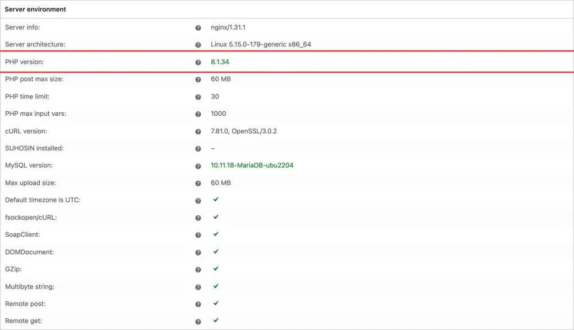Click the PHP version label

pyautogui.click(x=24, y=62)
